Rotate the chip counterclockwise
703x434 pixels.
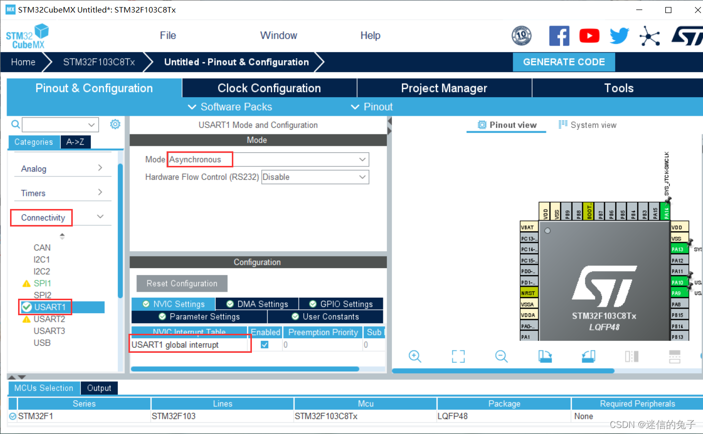[x=588, y=356]
